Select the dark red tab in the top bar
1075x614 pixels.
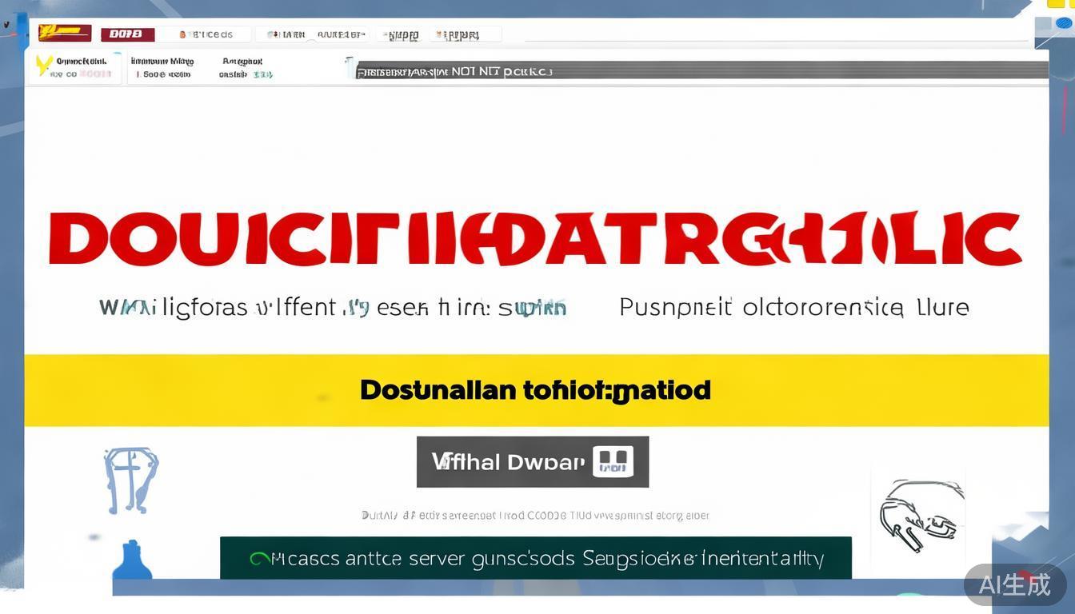click(x=127, y=34)
